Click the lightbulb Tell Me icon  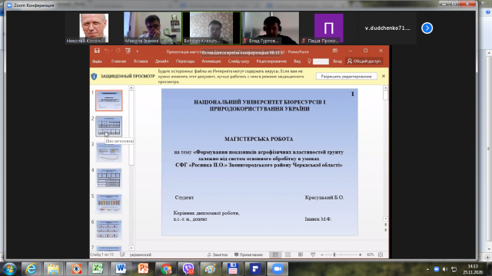point(309,61)
